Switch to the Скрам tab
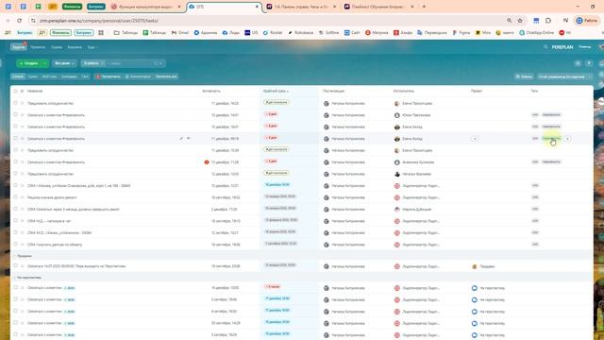The width and height of the screenshot is (604, 340). [57, 47]
